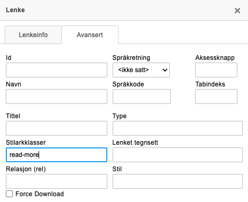Focus the Lenket tegnsett field
The image size is (248, 202).
coord(178,155)
